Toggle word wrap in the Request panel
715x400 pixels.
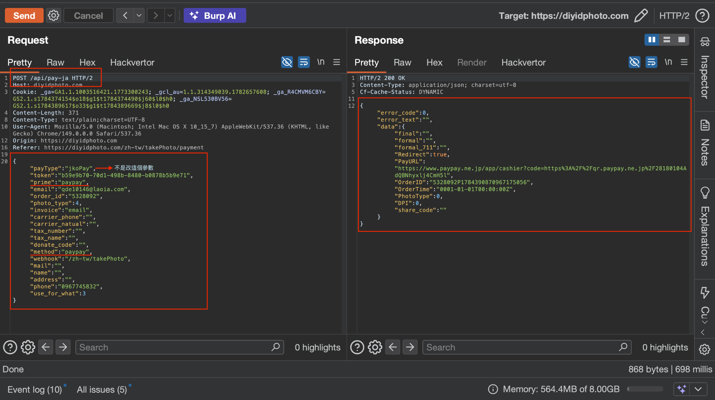(304, 62)
